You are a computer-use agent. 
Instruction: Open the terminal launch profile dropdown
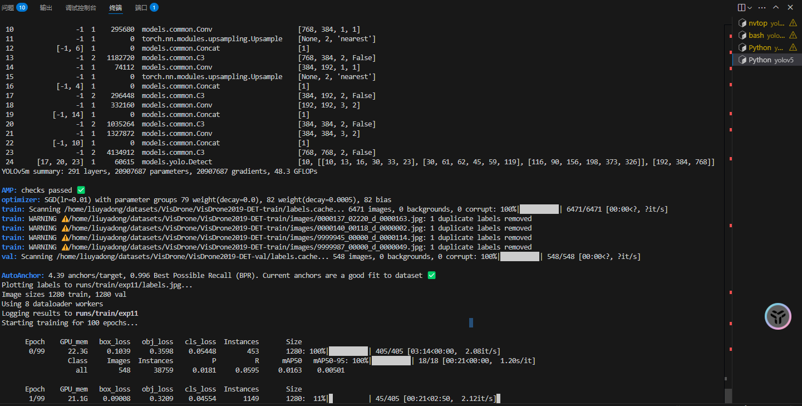pyautogui.click(x=750, y=7)
